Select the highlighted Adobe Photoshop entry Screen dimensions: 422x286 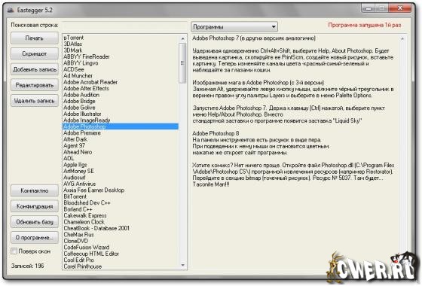pyautogui.click(x=121, y=126)
